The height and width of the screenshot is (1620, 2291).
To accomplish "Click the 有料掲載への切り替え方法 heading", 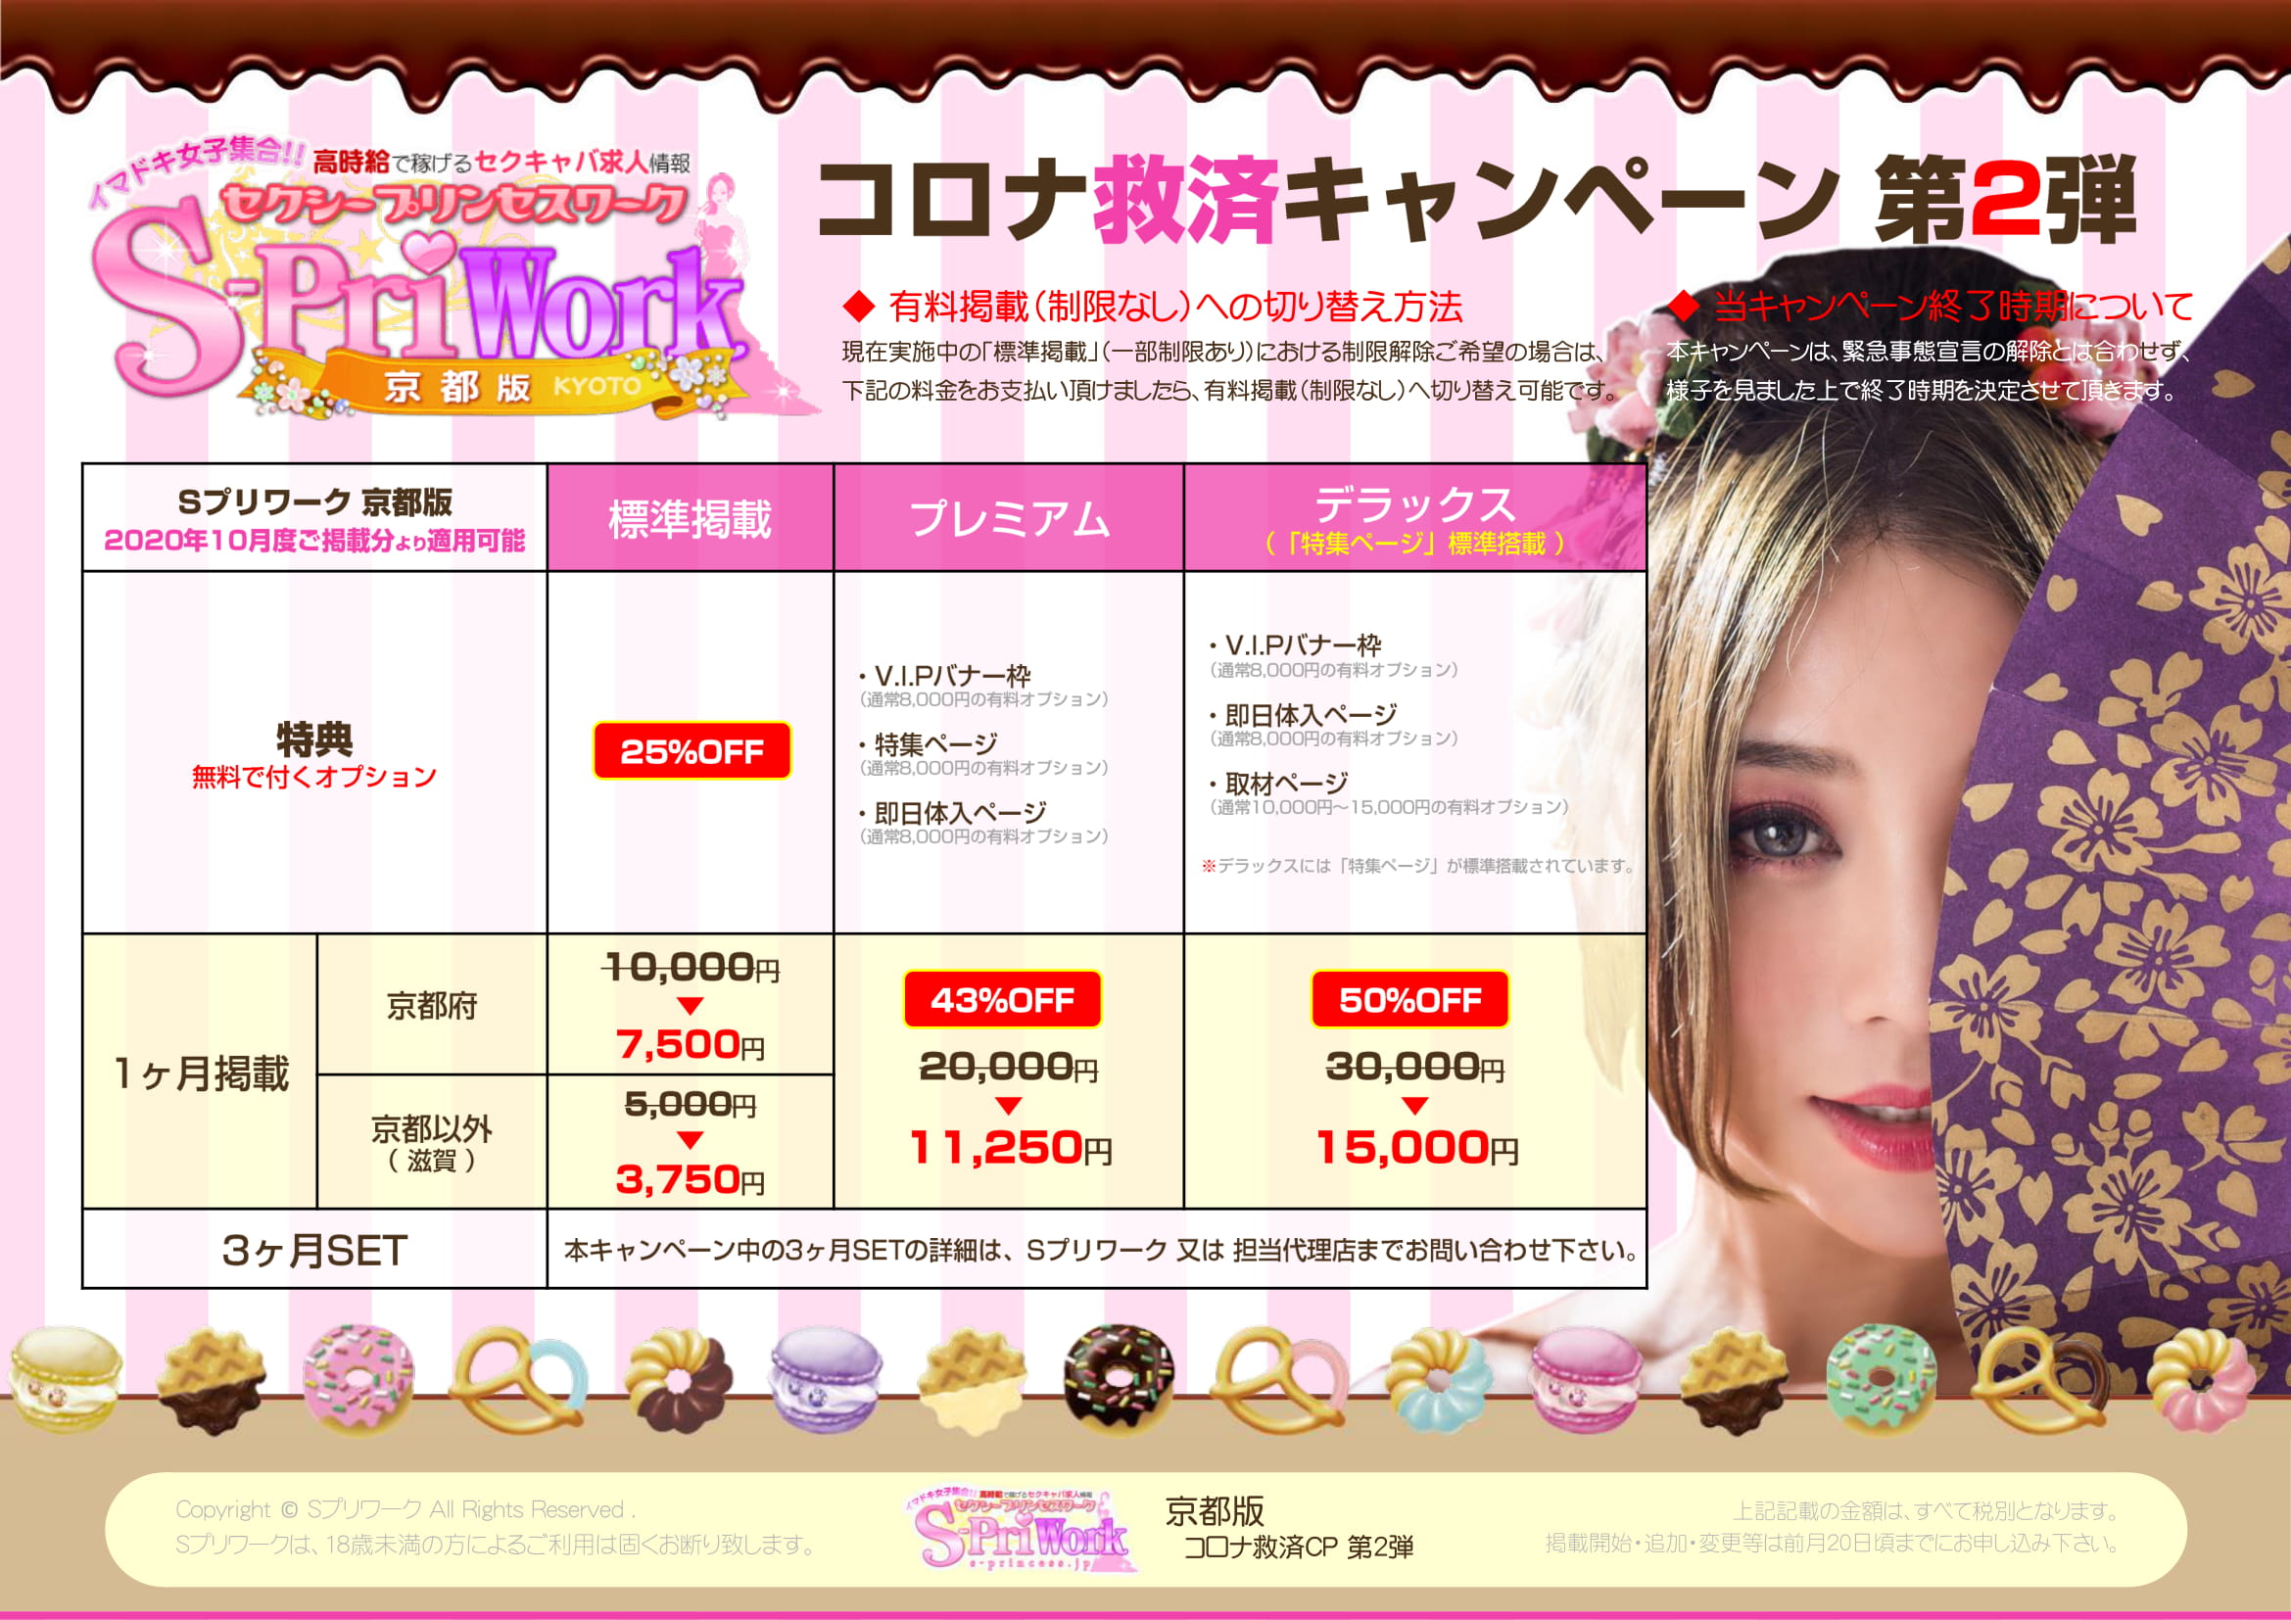I will point(1173,307).
